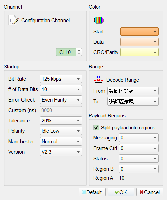This screenshot has width=167, height=200.
Task: Decrease channel with CH 0 down arrow
Action: coord(79,54)
